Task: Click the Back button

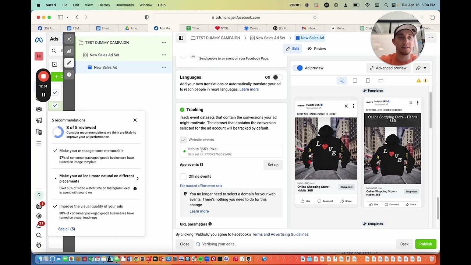Action: click(x=404, y=244)
